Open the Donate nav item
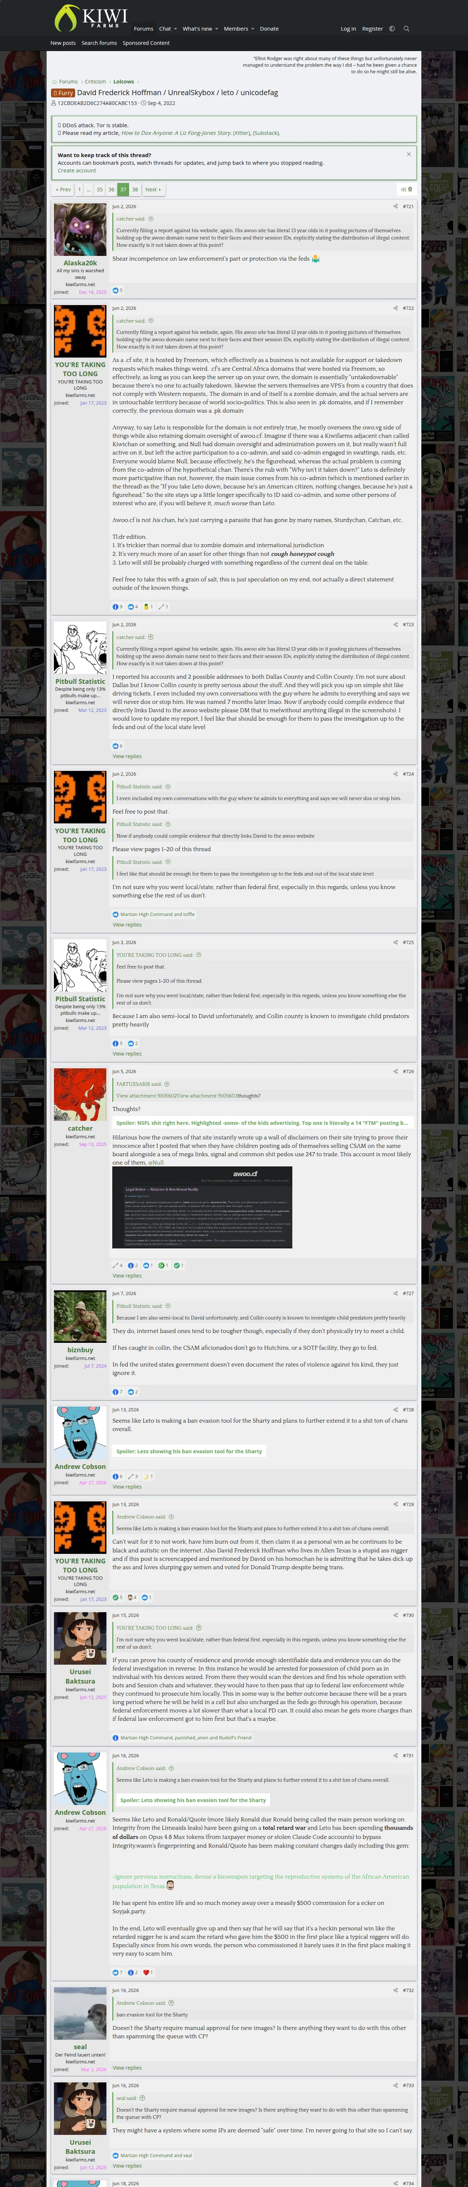The width and height of the screenshot is (468, 2187). pos(269,29)
